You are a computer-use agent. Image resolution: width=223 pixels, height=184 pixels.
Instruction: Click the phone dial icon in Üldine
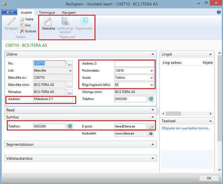pos(151,99)
